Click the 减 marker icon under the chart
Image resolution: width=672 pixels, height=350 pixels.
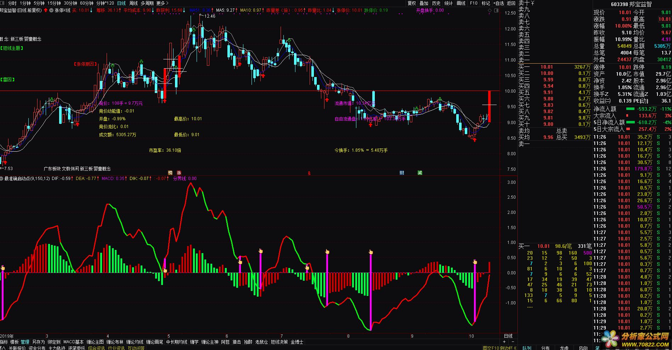pos(420,173)
